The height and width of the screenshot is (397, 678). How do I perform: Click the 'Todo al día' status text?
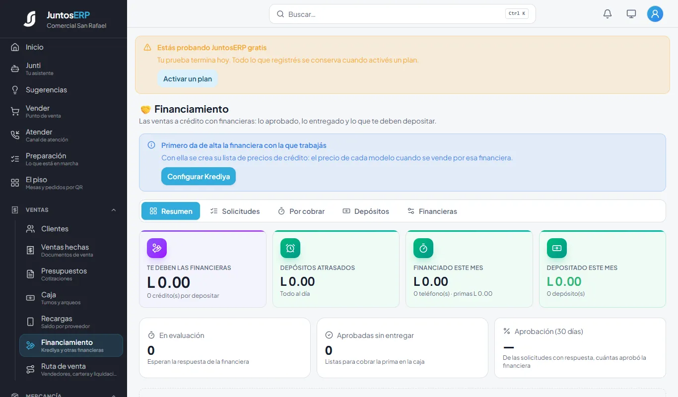tap(296, 294)
